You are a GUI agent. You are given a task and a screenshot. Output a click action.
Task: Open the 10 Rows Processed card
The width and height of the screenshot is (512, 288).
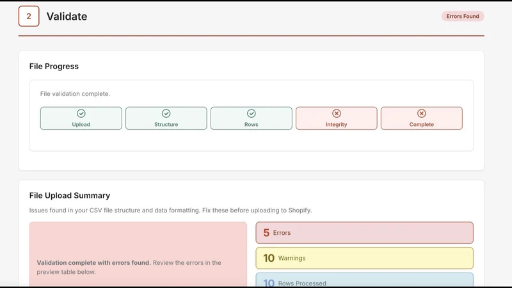(364, 280)
